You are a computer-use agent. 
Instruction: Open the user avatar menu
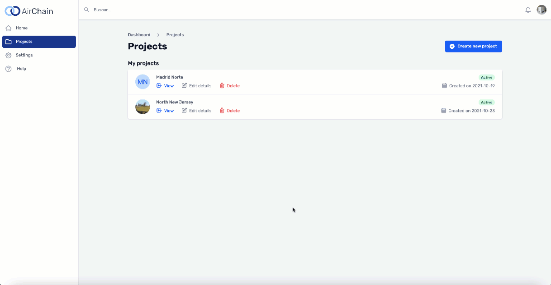tap(541, 10)
